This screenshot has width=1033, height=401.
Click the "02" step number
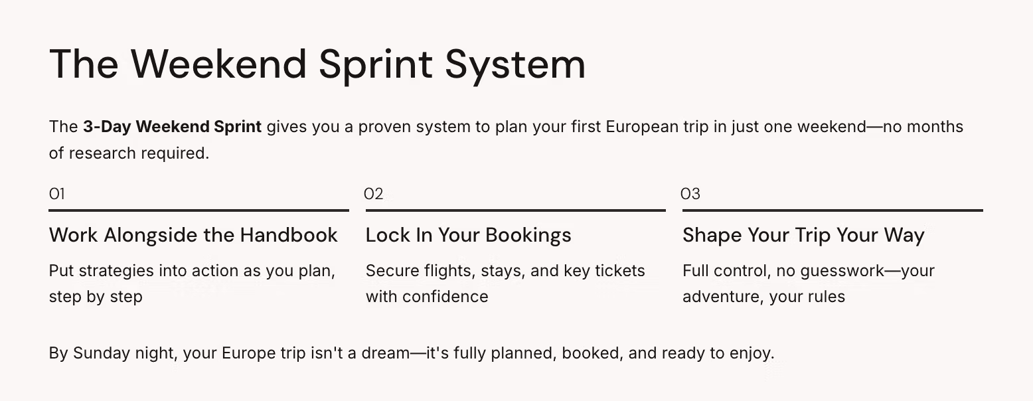[374, 194]
